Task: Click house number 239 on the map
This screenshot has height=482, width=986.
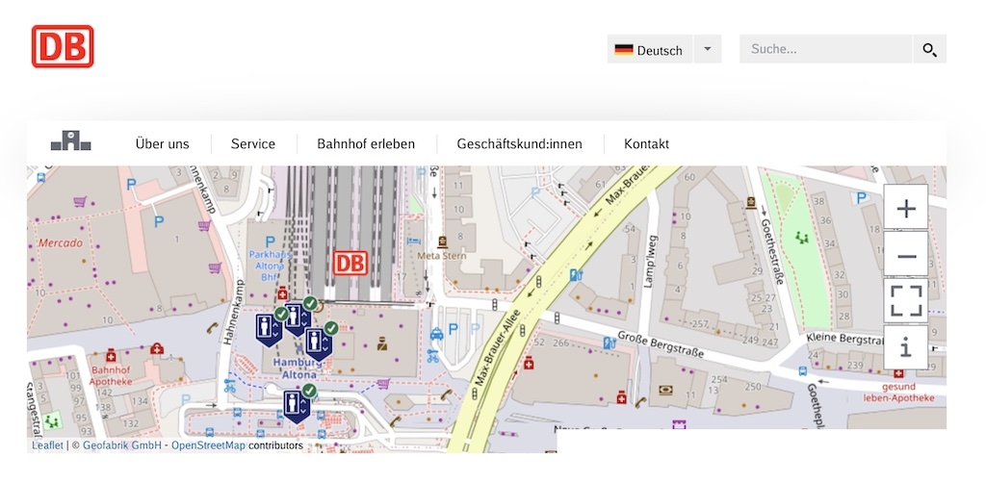Action: click(x=855, y=366)
